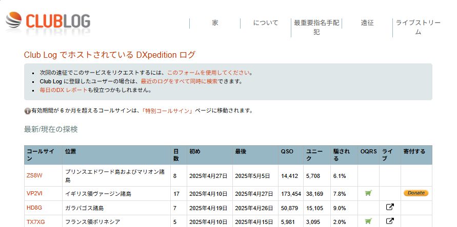This screenshot has height=227, width=457.
Task: Click the 50,879 QSO count cell
Action: 291,208
